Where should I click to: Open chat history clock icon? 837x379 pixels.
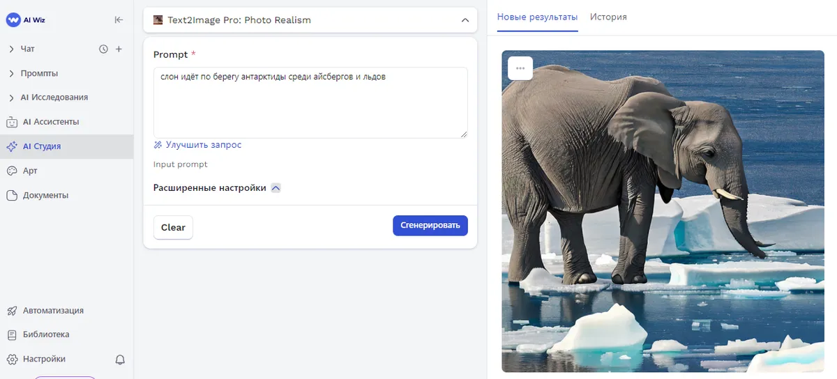coord(104,49)
